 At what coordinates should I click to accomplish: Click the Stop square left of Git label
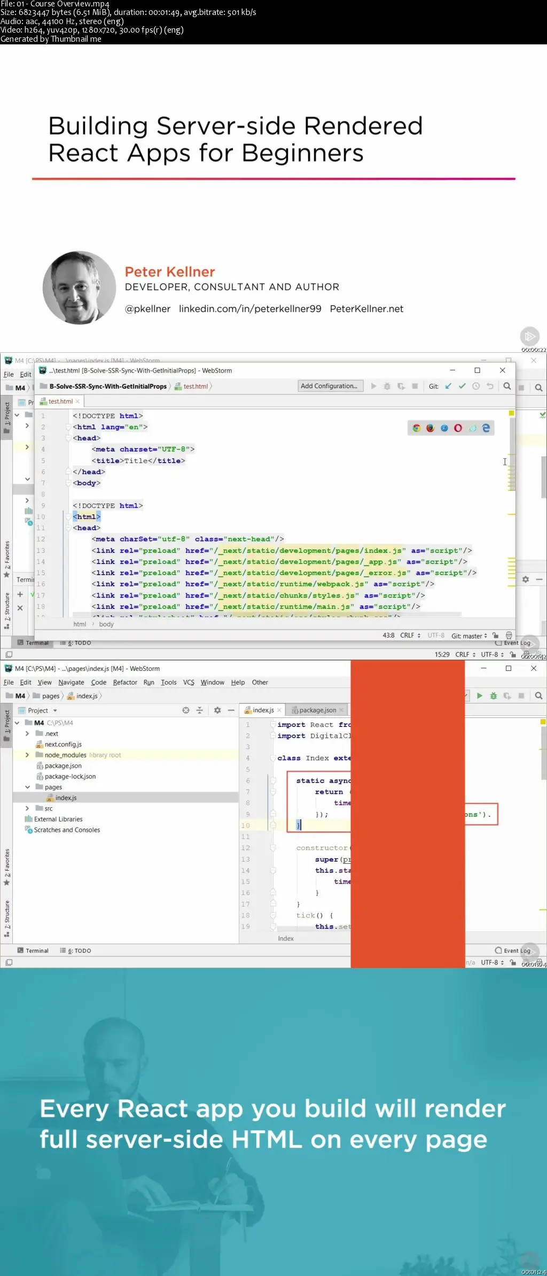click(415, 386)
